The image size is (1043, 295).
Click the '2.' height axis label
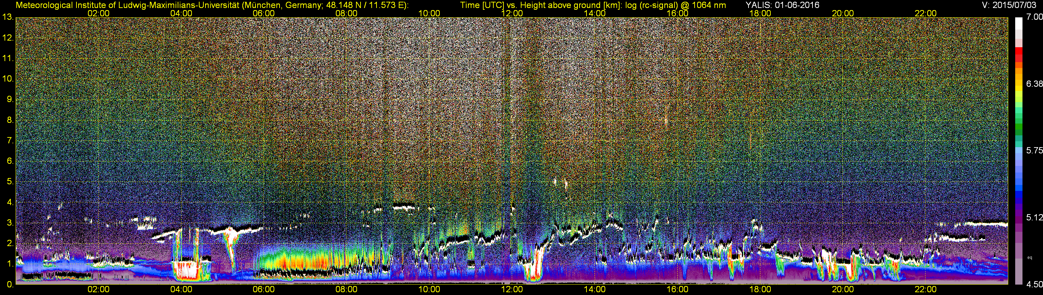[10, 243]
